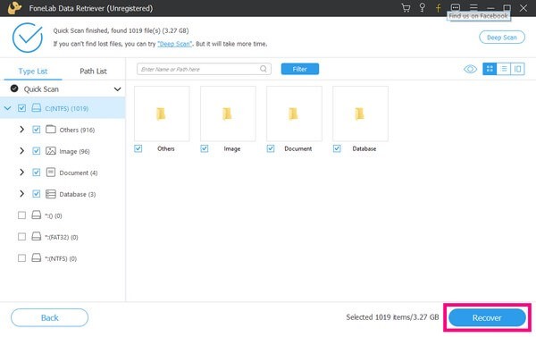This screenshot has width=536, height=337.
Task: Uncheck Database (3) tree checkbox
Action: click(x=37, y=194)
